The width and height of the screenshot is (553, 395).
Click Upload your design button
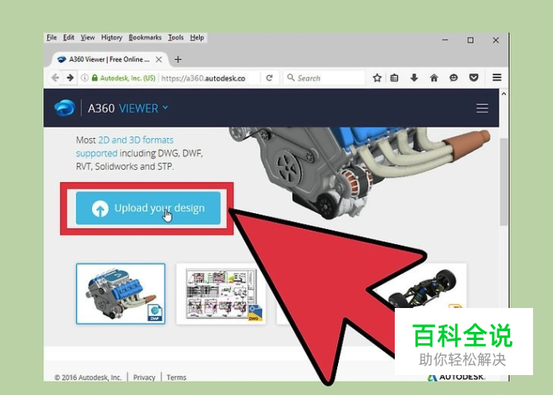coord(148,208)
